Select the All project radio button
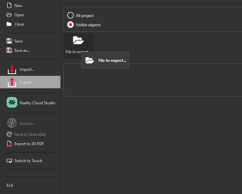 [x=70, y=15]
